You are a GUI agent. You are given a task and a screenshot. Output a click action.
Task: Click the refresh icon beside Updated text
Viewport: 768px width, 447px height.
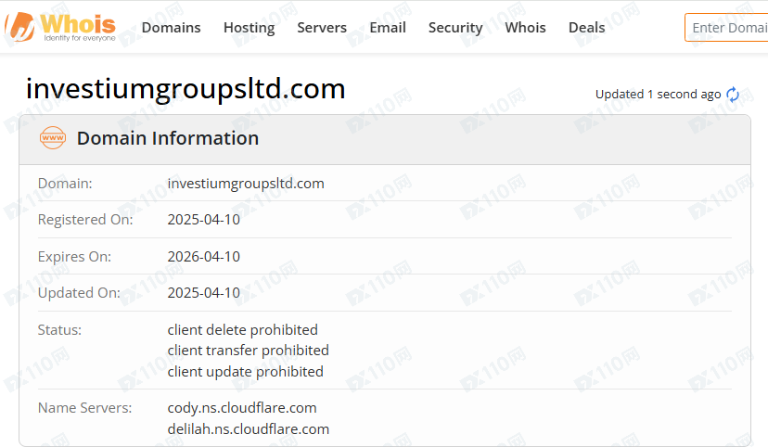(x=733, y=95)
